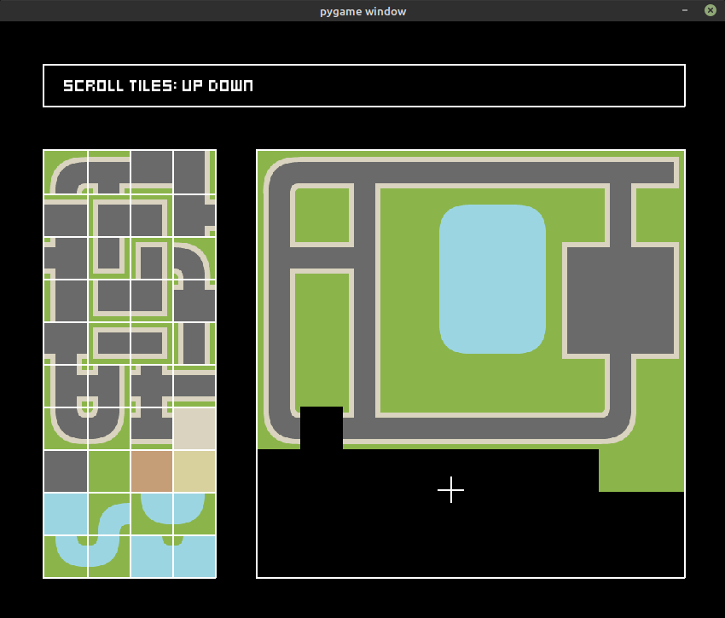Pick the road tile with top curb and bottom notches
This screenshot has height=618, width=725.
click(108, 172)
